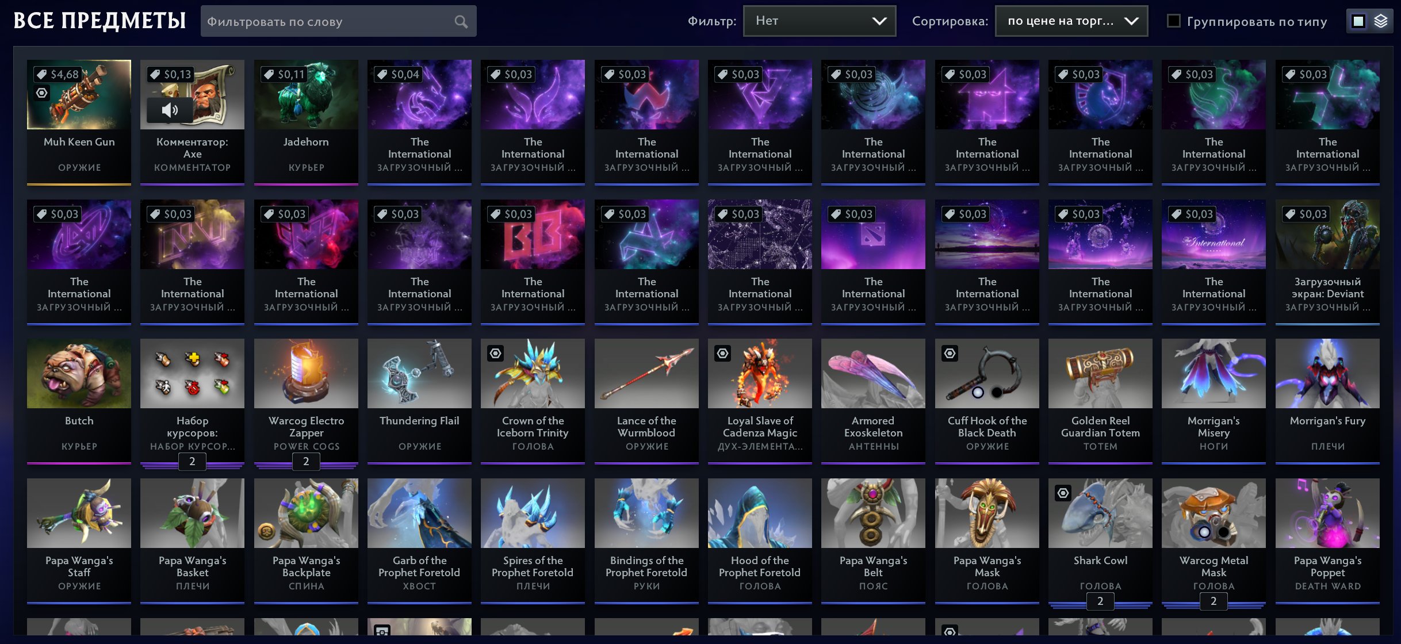The image size is (1401, 644).
Task: Enable the Группировать по типу checkbox
Action: (x=1174, y=21)
